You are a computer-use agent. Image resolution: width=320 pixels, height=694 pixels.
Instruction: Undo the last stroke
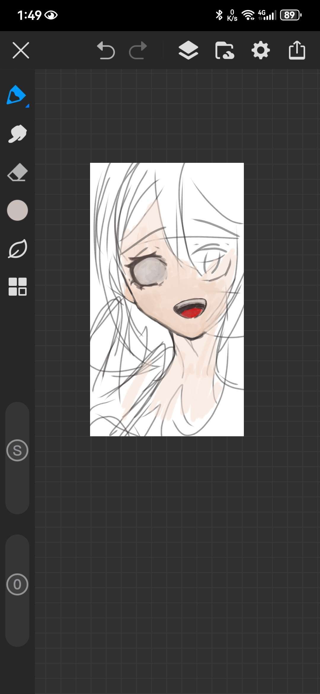[106, 50]
